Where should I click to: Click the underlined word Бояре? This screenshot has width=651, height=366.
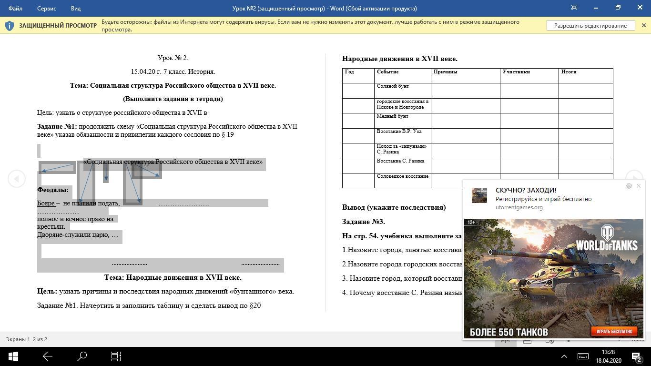pos(46,203)
